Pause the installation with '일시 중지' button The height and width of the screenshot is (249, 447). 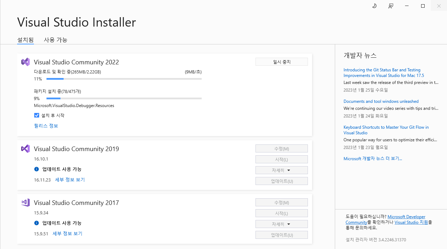tap(281, 62)
